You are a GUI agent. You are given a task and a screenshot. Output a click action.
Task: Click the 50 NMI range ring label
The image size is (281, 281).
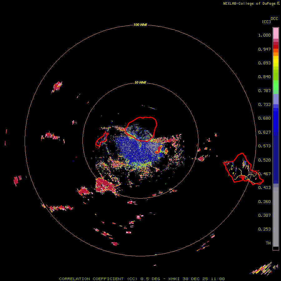pyautogui.click(x=140, y=82)
